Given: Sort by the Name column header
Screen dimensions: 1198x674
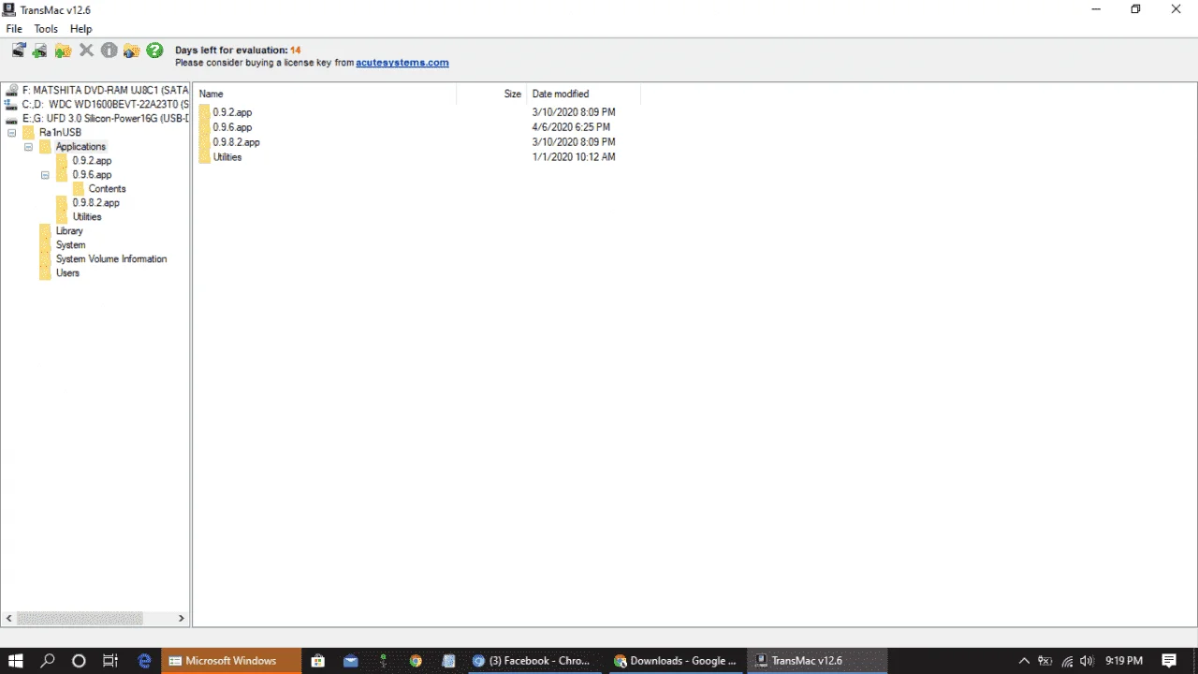Looking at the screenshot, I should (326, 94).
